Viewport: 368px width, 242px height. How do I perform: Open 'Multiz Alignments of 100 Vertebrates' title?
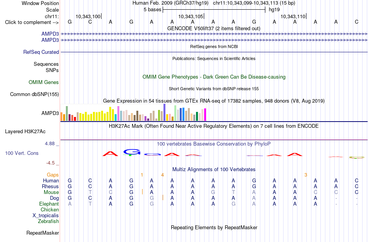214,169
